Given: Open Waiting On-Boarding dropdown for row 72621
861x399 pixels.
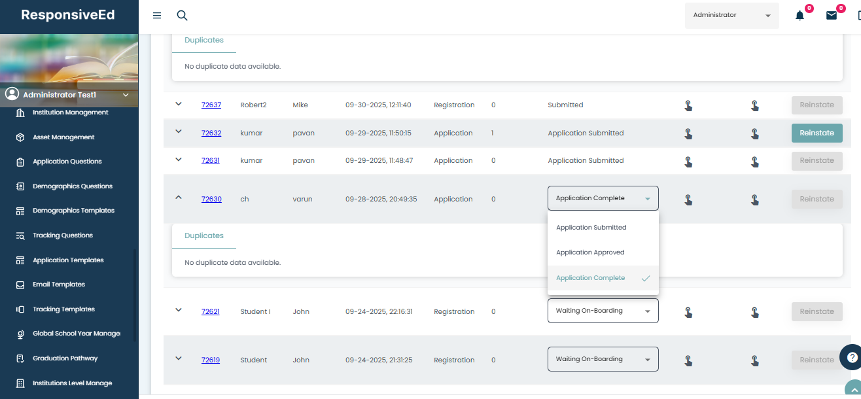Looking at the screenshot, I should (x=603, y=311).
